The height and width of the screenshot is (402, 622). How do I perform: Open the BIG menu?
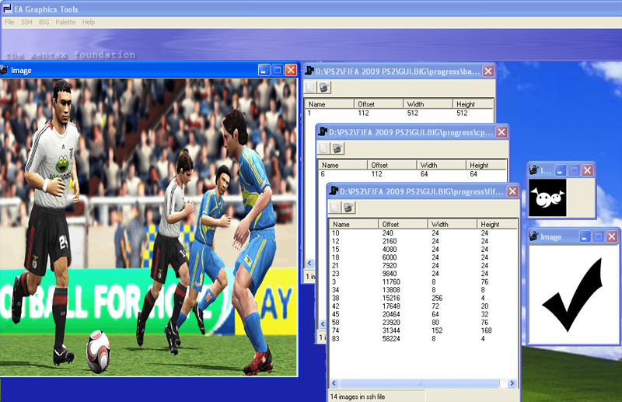[x=45, y=23]
